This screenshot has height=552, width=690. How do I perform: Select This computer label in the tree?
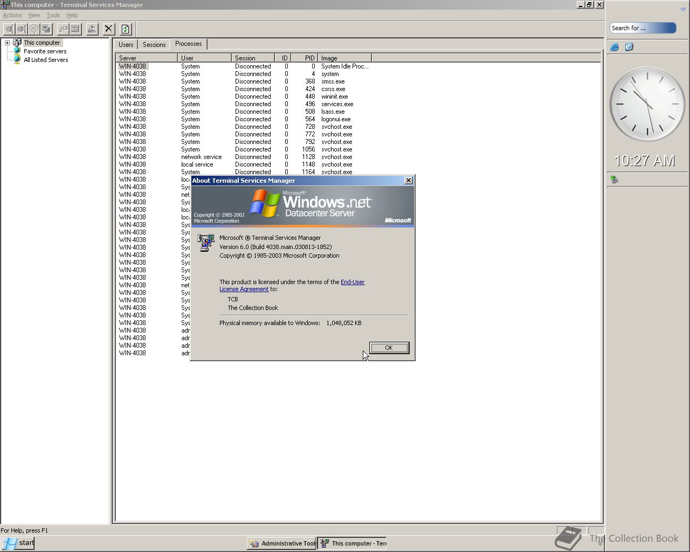pyautogui.click(x=42, y=43)
